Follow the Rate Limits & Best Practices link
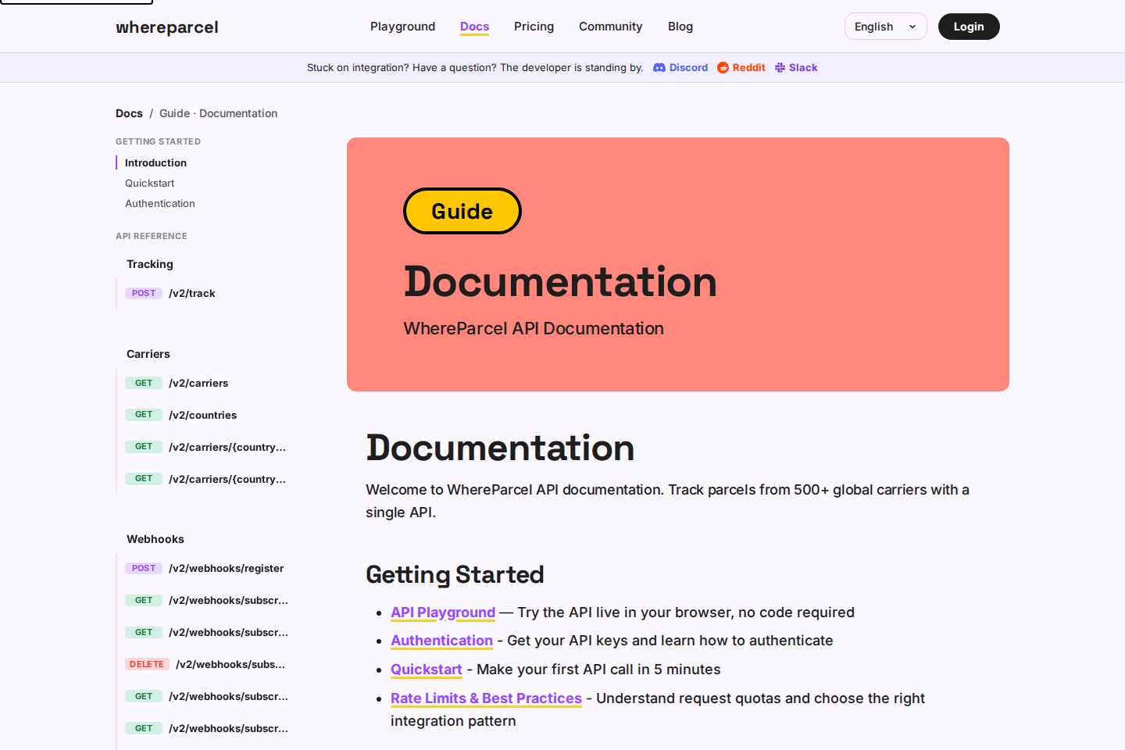Image resolution: width=1125 pixels, height=750 pixels. point(486,698)
